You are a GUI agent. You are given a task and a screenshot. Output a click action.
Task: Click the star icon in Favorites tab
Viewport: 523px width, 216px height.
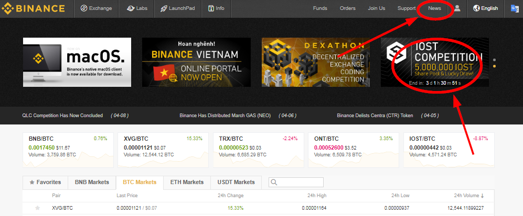[32, 182]
